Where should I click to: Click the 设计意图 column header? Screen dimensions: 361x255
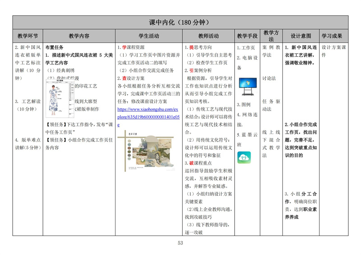(301, 36)
